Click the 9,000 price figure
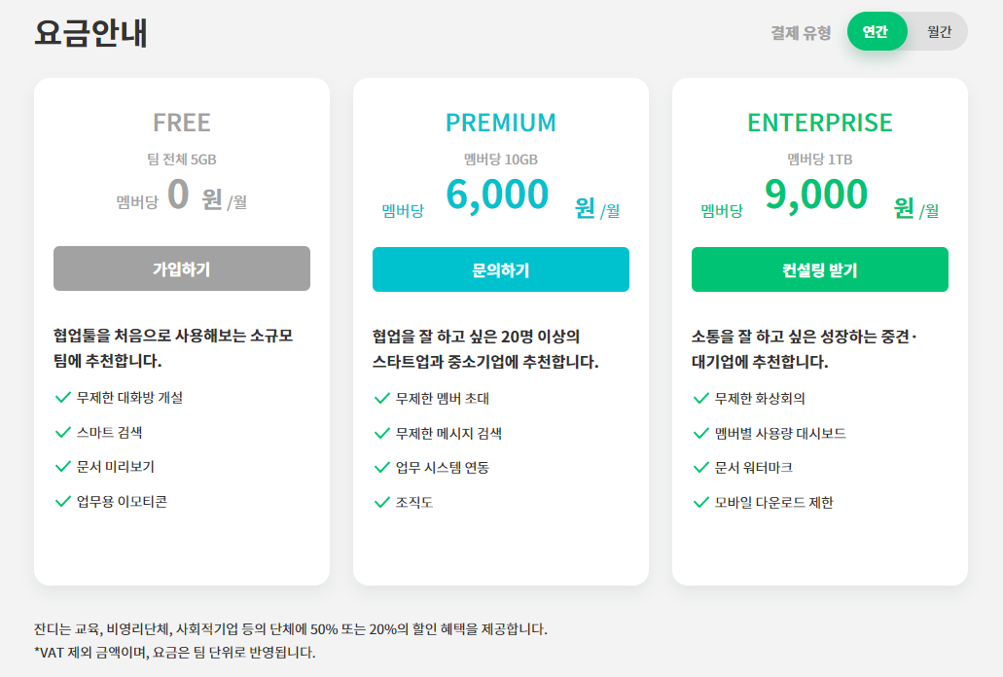1003x677 pixels. pyautogui.click(x=816, y=195)
